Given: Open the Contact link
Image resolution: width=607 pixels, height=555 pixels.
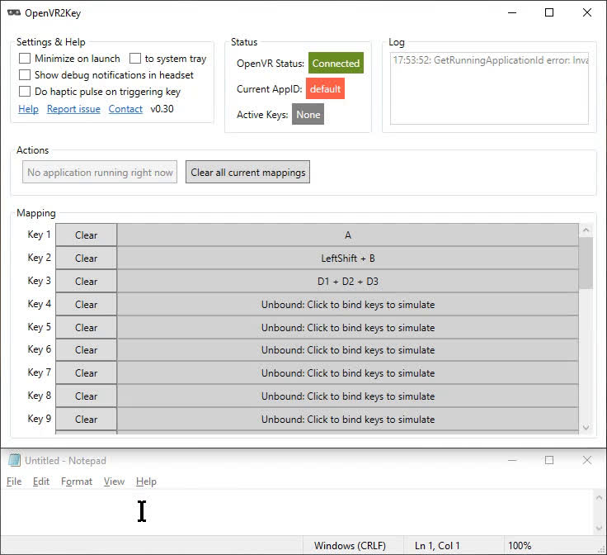Looking at the screenshot, I should coord(125,109).
